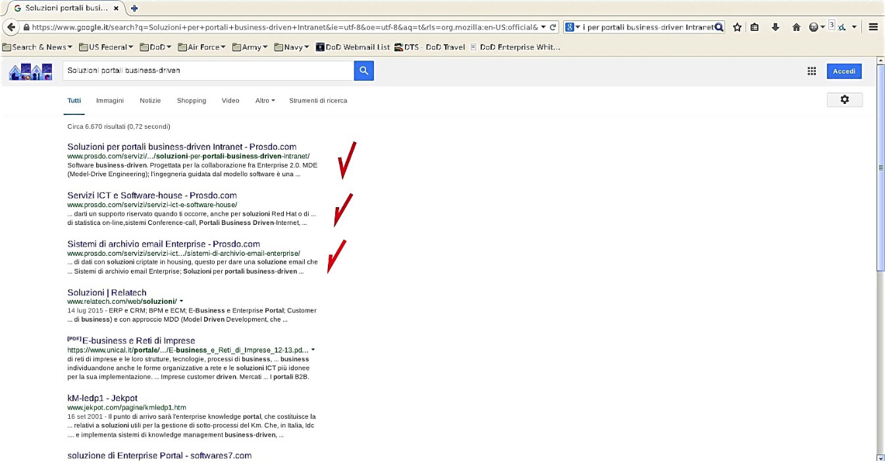Click the Google search query field

(x=208, y=71)
